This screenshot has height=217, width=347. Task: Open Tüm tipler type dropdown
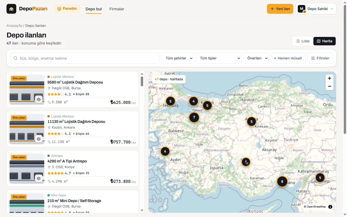[x=219, y=58]
